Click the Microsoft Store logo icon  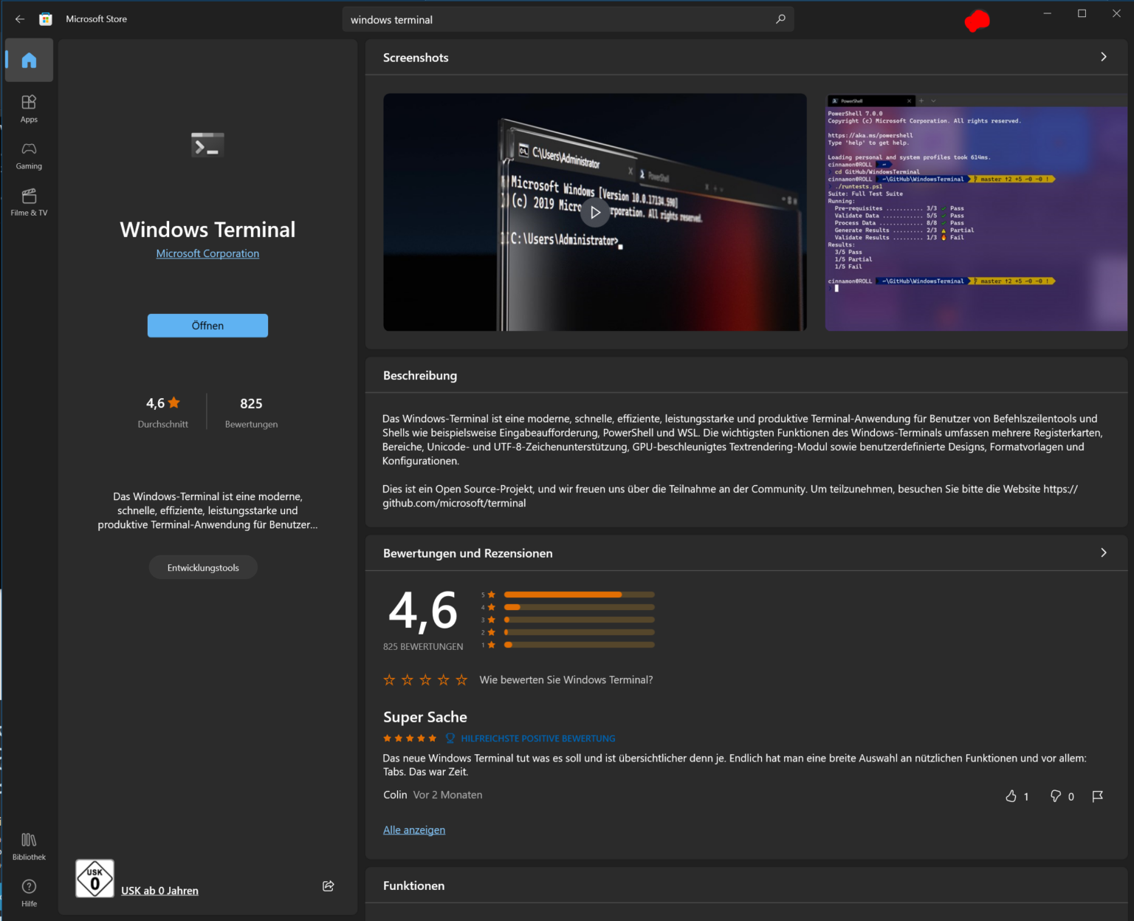coord(46,18)
